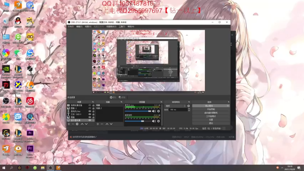
Task: Open Filters button above the docks
Action: tap(122, 97)
